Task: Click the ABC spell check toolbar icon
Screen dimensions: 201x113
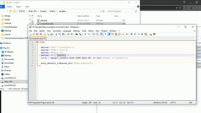Action: point(154,34)
